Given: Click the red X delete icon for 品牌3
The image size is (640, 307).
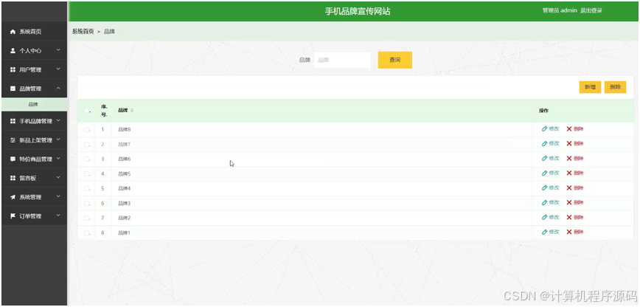Looking at the screenshot, I should [x=569, y=202].
